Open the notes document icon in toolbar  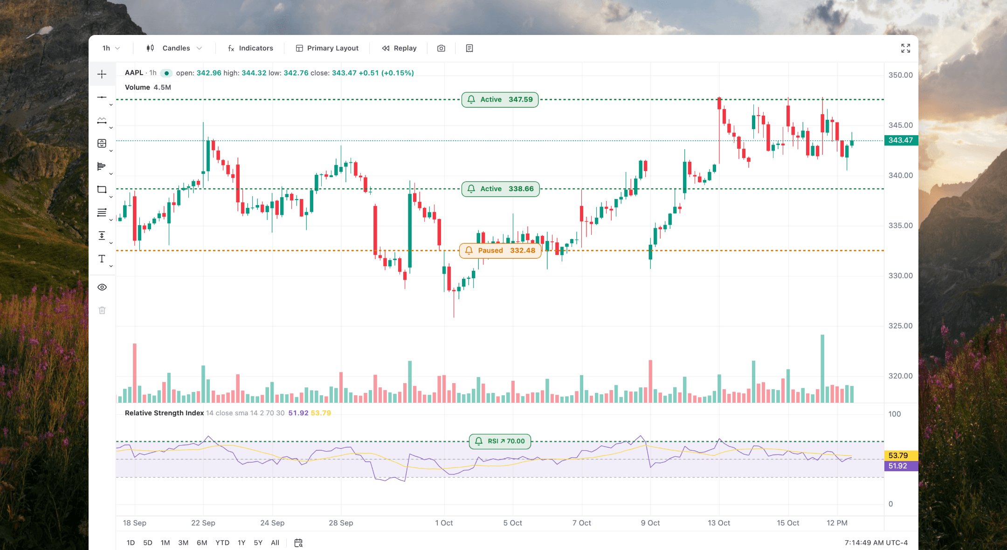[469, 48]
